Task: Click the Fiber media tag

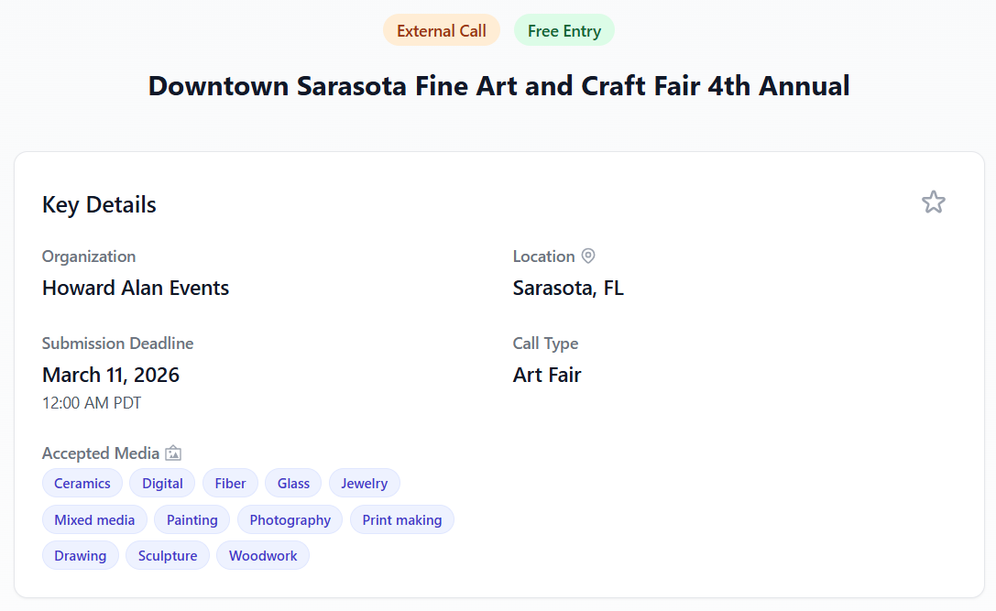Action: [x=230, y=483]
